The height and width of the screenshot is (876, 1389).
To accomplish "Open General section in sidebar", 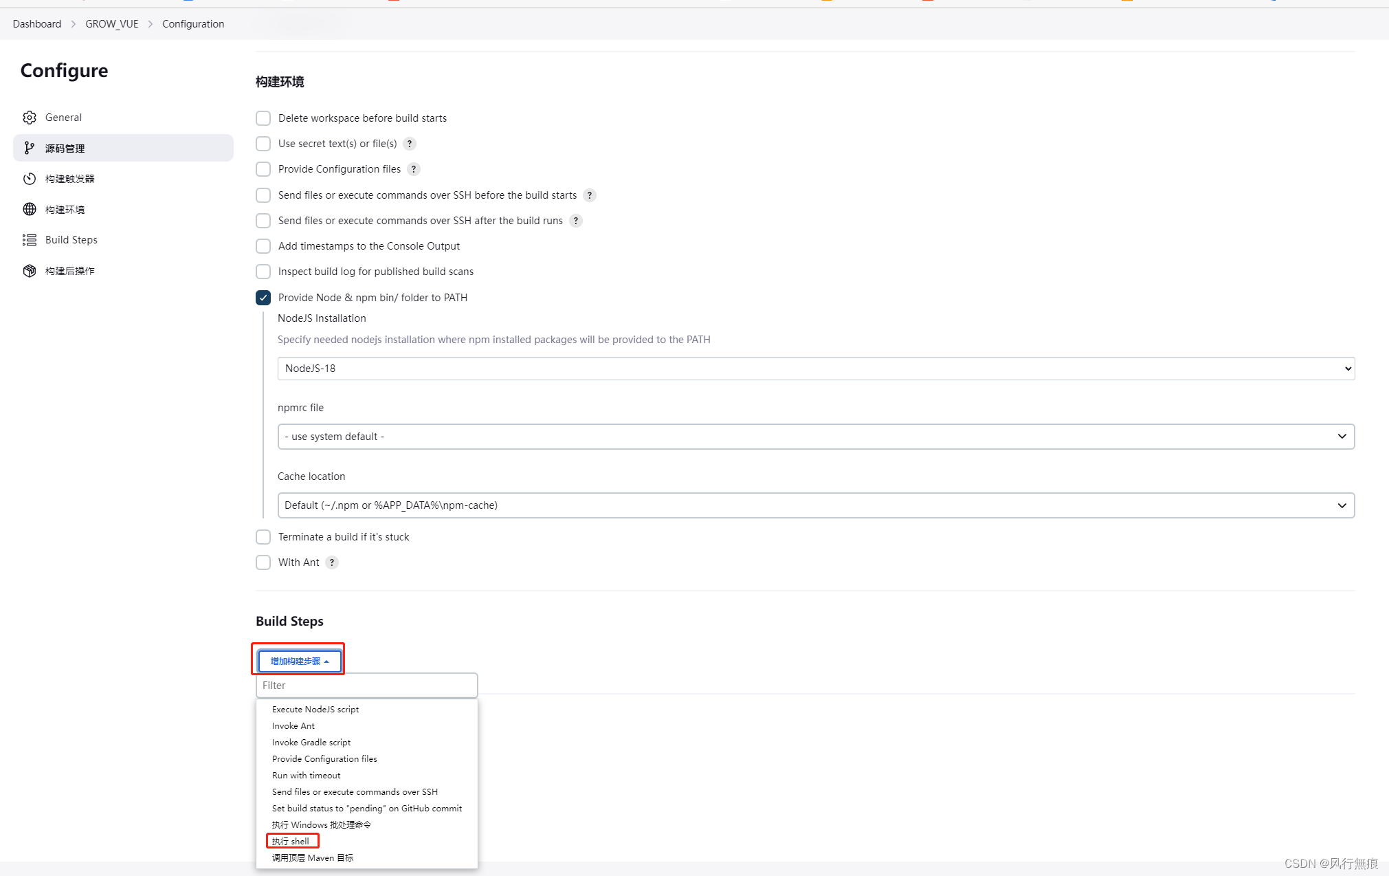I will click(123, 118).
